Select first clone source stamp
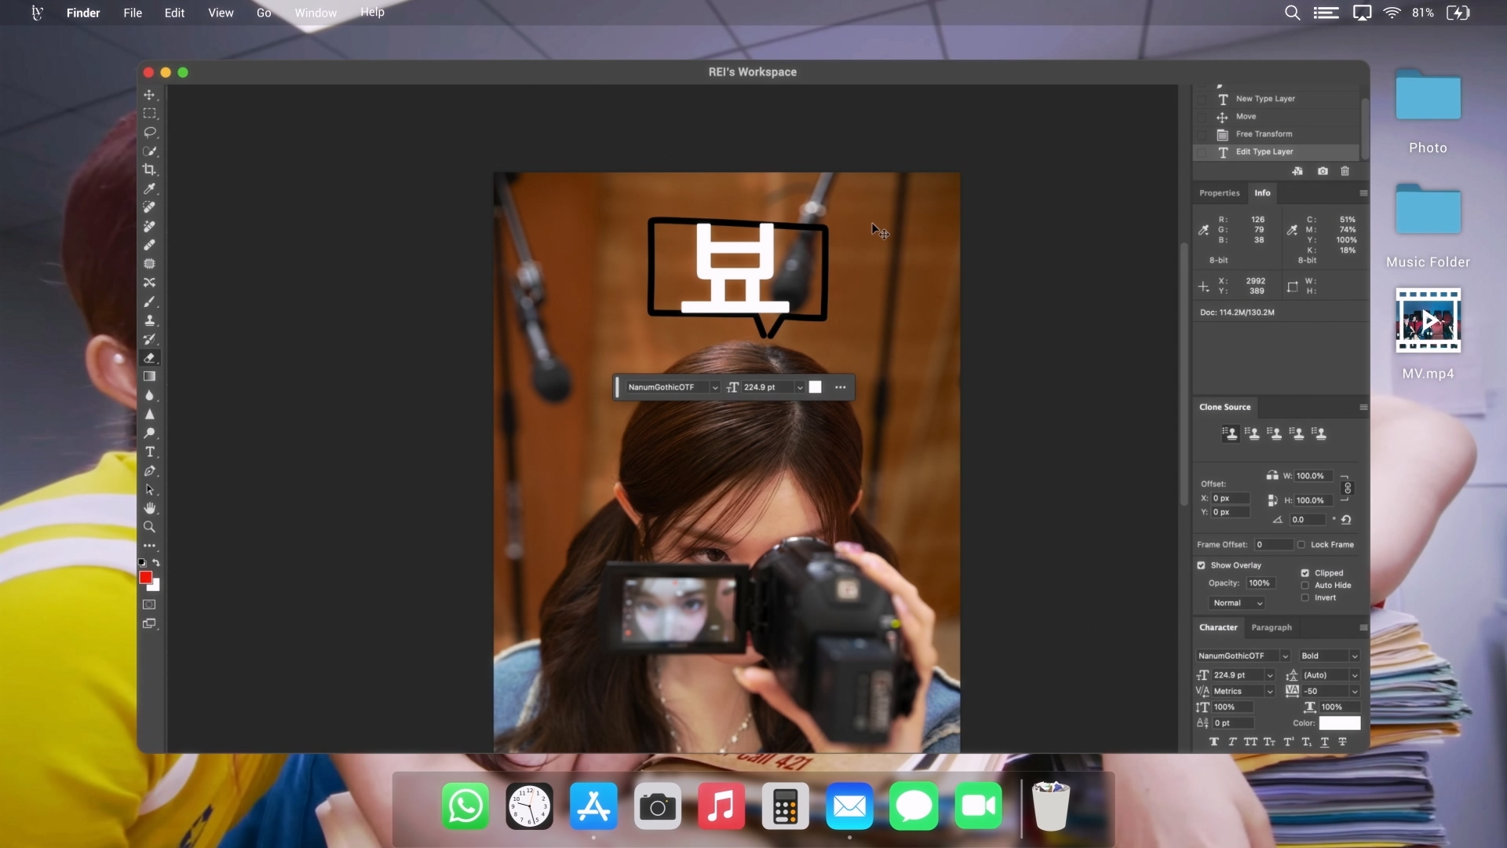Viewport: 1507px width, 848px height. pyautogui.click(x=1230, y=434)
